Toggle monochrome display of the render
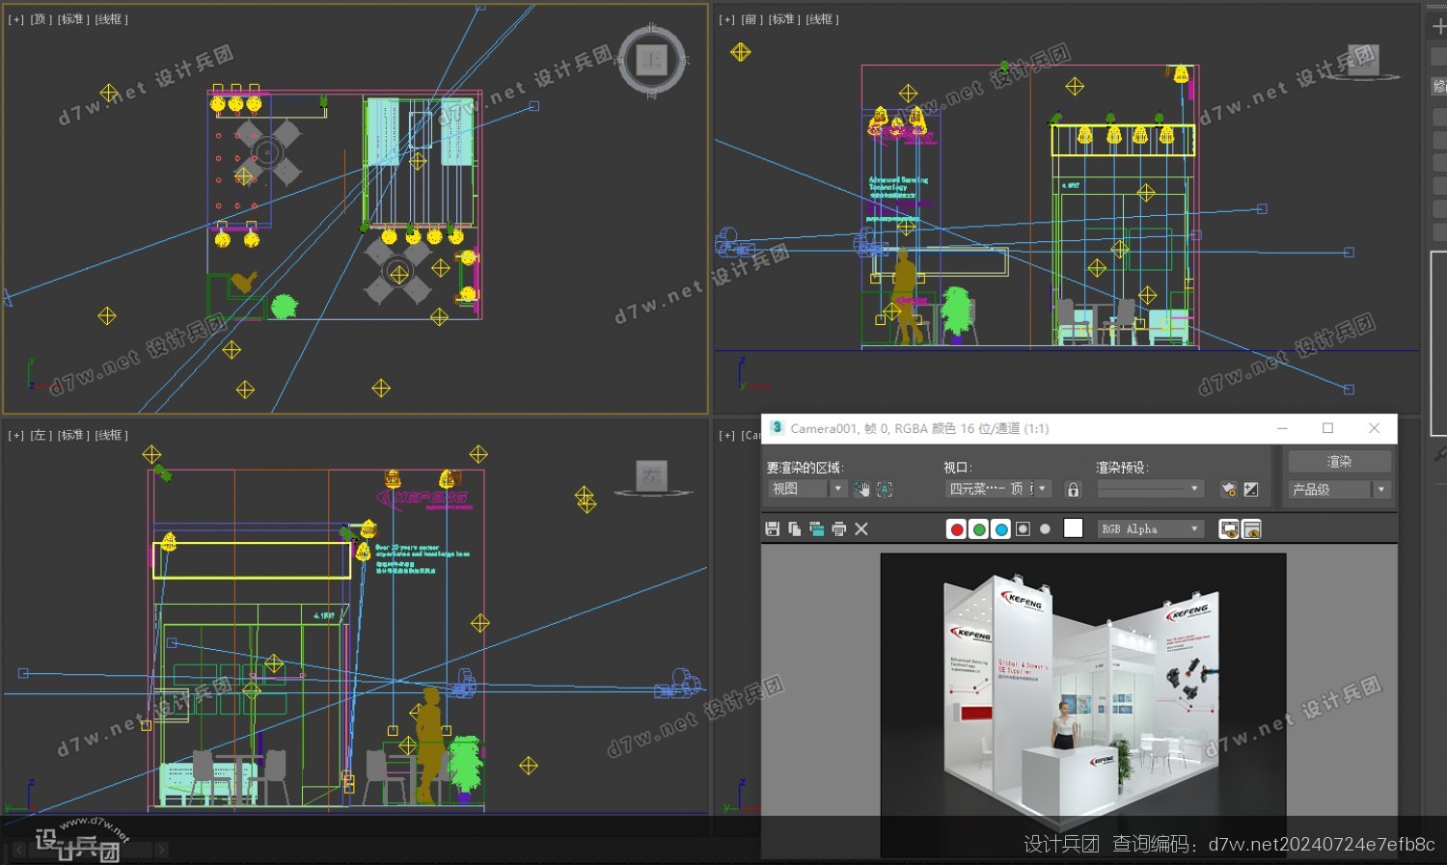Screen dimensions: 1447x865 [1045, 528]
